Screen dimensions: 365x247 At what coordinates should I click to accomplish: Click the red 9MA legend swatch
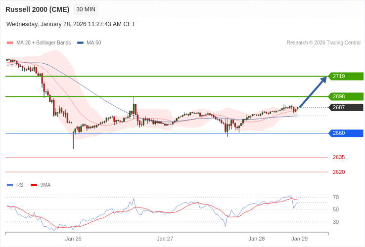[x=34, y=185]
